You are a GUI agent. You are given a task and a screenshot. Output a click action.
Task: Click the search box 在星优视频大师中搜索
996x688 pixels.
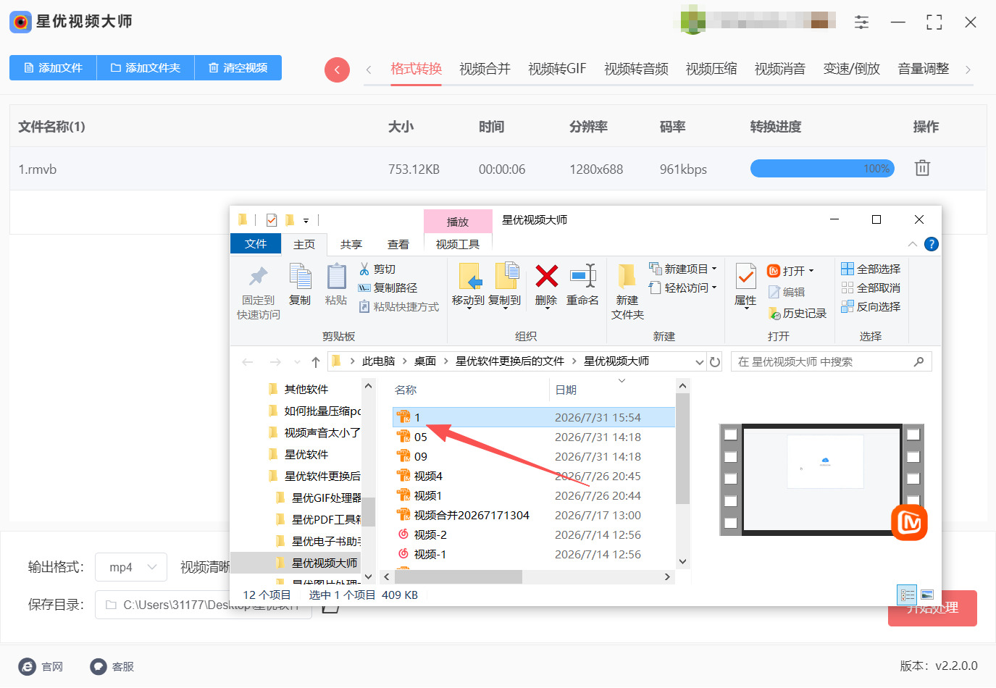tap(830, 362)
